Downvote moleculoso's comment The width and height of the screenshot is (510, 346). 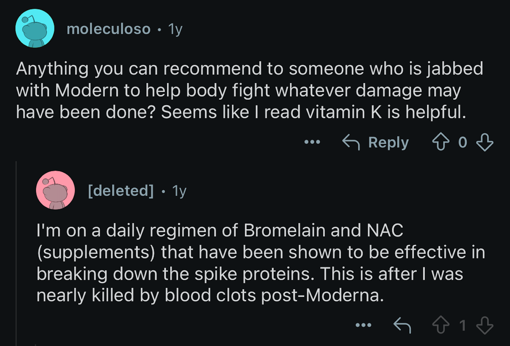point(485,142)
